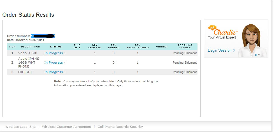This screenshot has width=274, height=132.
Task: Click Various SIM description cell
Action: pos(28,53)
